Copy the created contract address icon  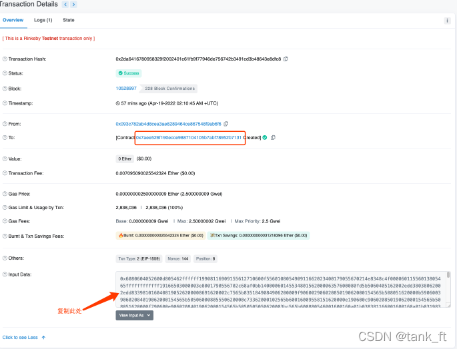click(x=273, y=138)
